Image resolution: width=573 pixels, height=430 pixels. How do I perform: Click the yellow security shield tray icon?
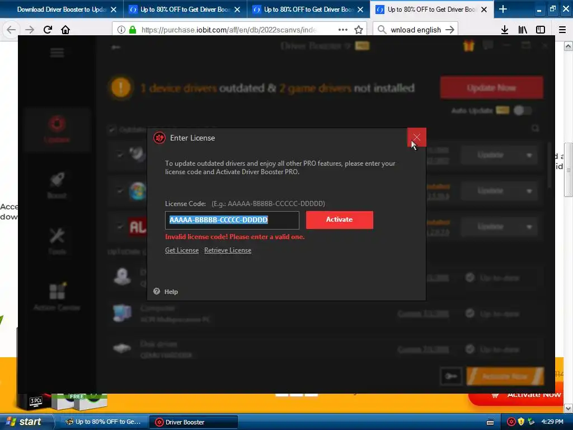[521, 422]
